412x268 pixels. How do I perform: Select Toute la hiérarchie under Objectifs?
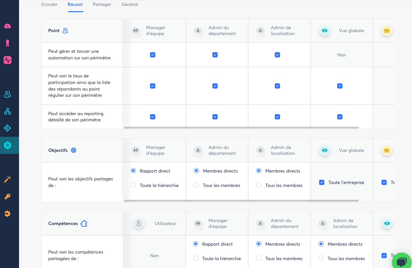(x=133, y=185)
